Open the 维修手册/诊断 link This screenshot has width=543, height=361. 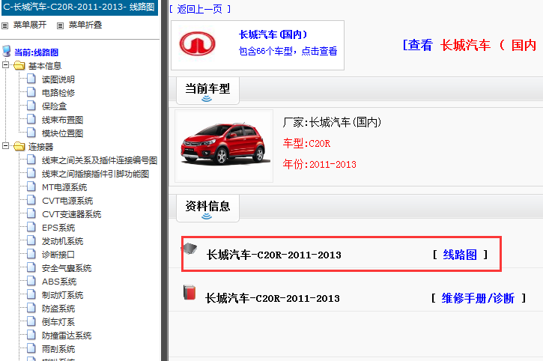click(478, 298)
